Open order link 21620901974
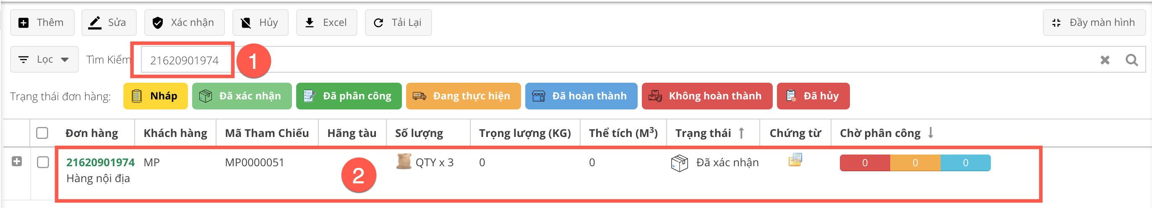 click(100, 162)
